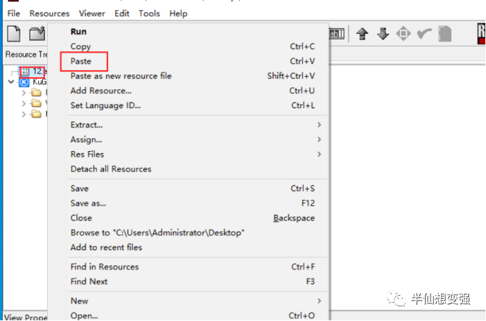Click the diamond-shaped toolbar icon
Image resolution: width=486 pixels, height=321 pixels.
point(403,34)
